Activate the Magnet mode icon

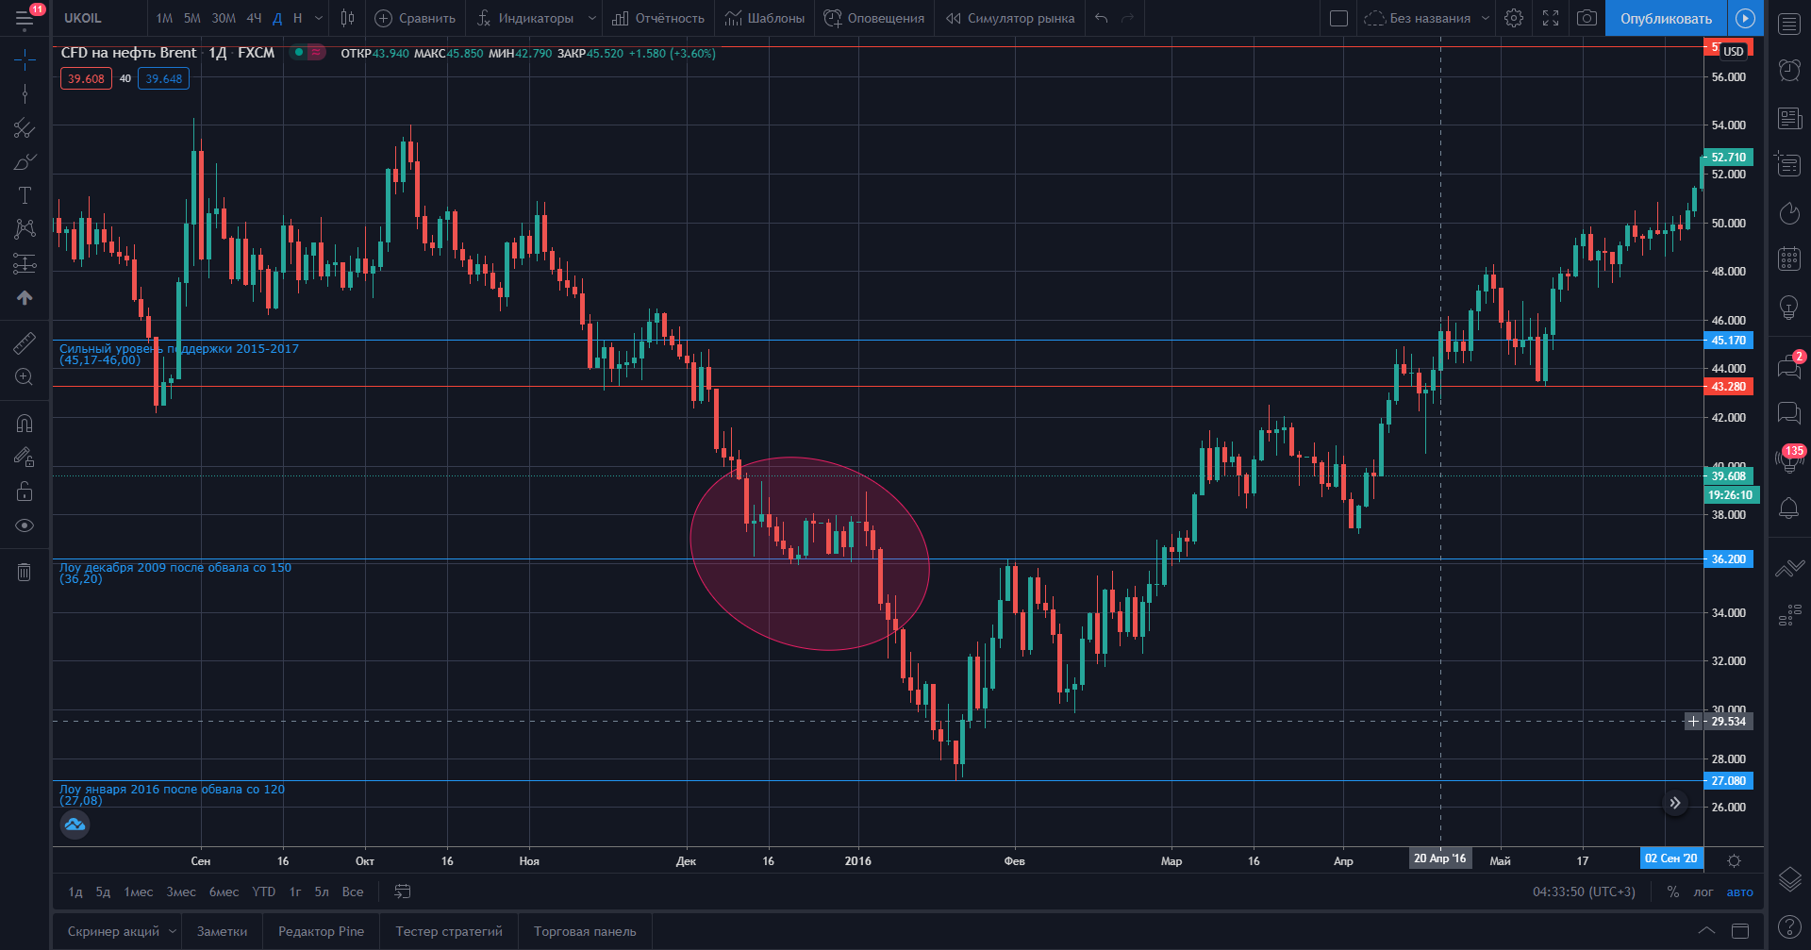(x=25, y=424)
